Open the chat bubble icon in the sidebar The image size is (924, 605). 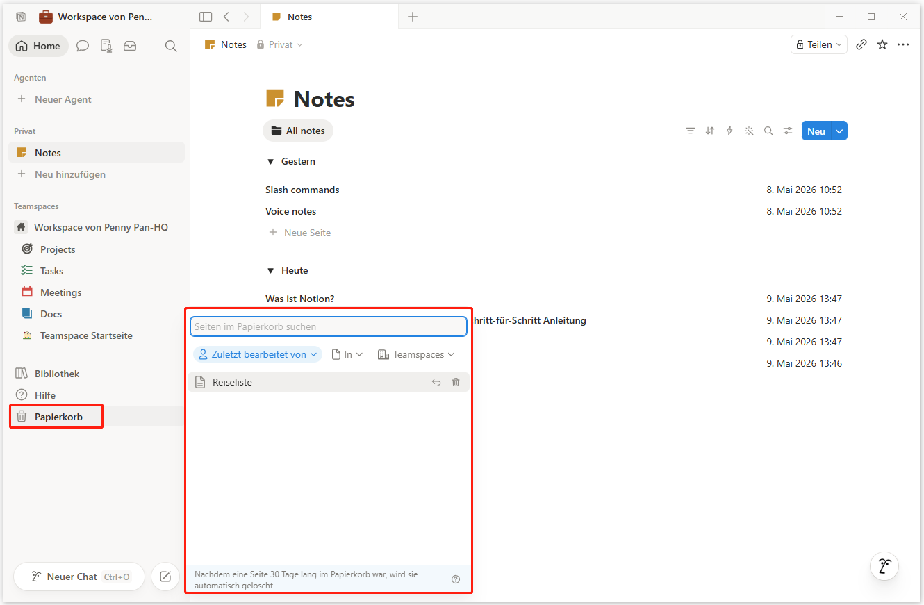click(x=83, y=46)
